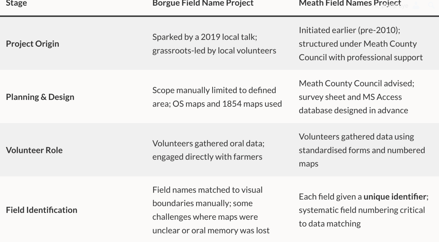The image size is (439, 242).
Task: Click the 'standardised forms and numbered maps' cell
Action: (x=362, y=150)
